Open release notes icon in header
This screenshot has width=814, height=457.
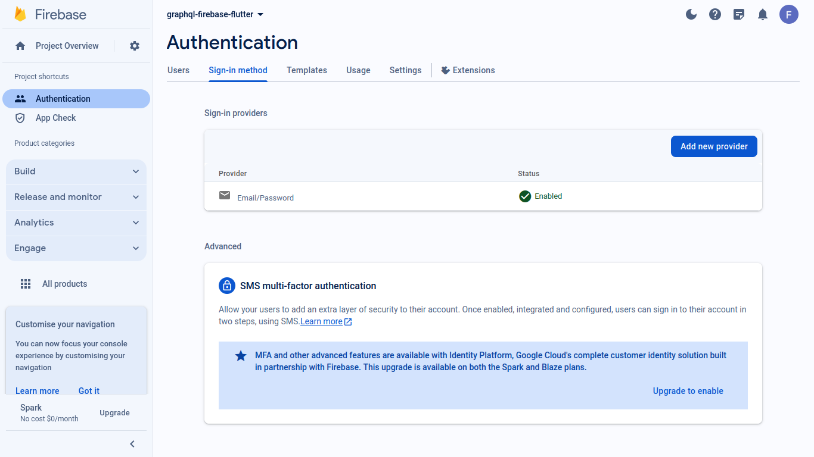click(x=739, y=14)
